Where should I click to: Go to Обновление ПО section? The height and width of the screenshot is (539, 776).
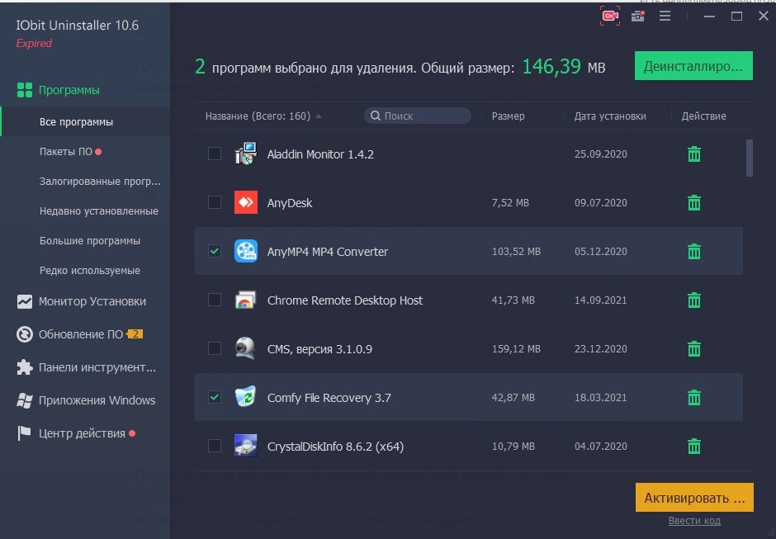(81, 334)
